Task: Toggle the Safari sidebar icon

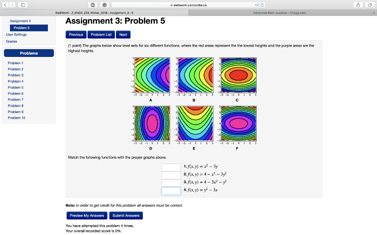Action: tap(22, 4)
